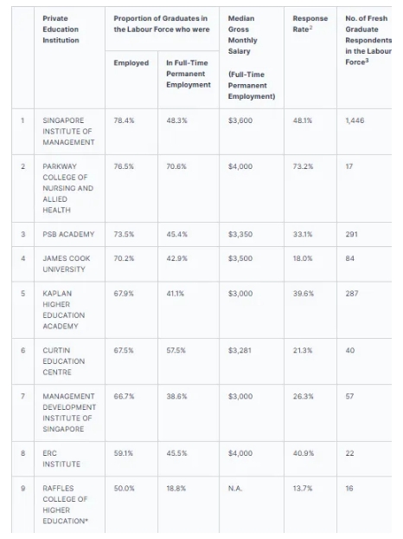This screenshot has width=403, height=539.
Task: Select the 1,446 respondents value
Action: [x=355, y=120]
